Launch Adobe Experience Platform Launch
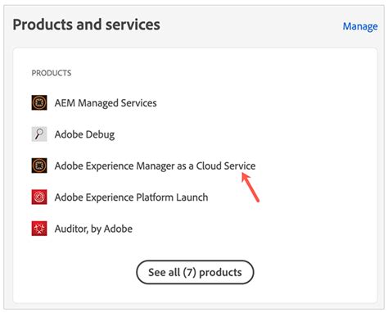This screenshot has width=388, height=313. [131, 197]
